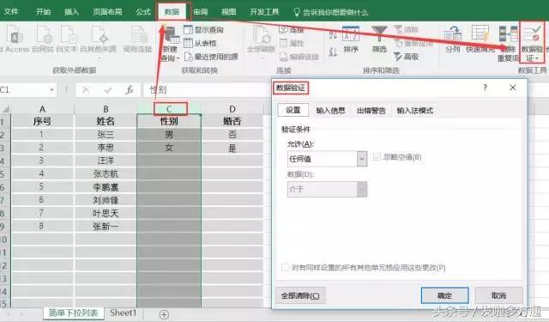Click the fx insert function icon
The width and height of the screenshot is (549, 322).
click(x=130, y=90)
